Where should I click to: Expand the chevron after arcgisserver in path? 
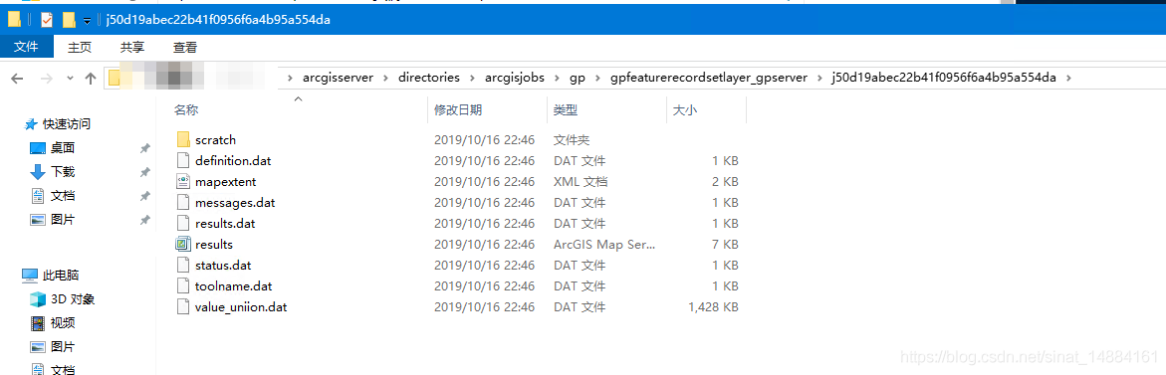[385, 78]
